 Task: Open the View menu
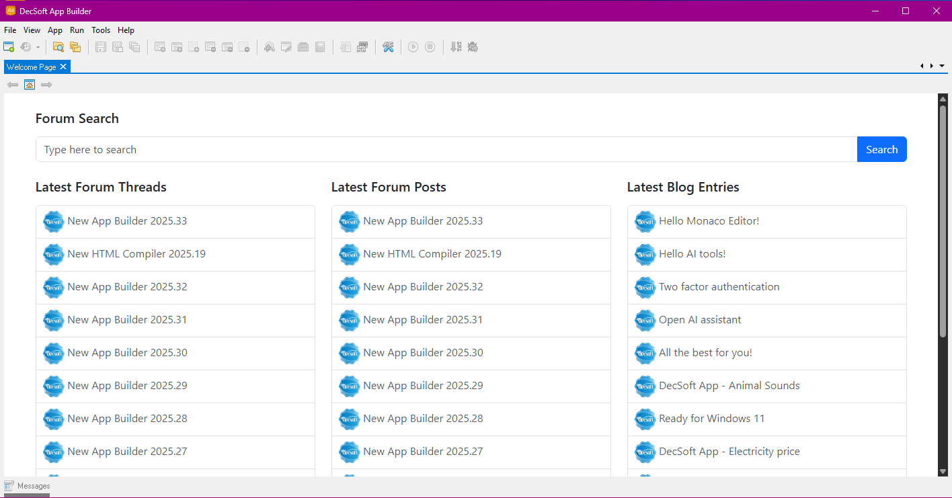pos(32,30)
